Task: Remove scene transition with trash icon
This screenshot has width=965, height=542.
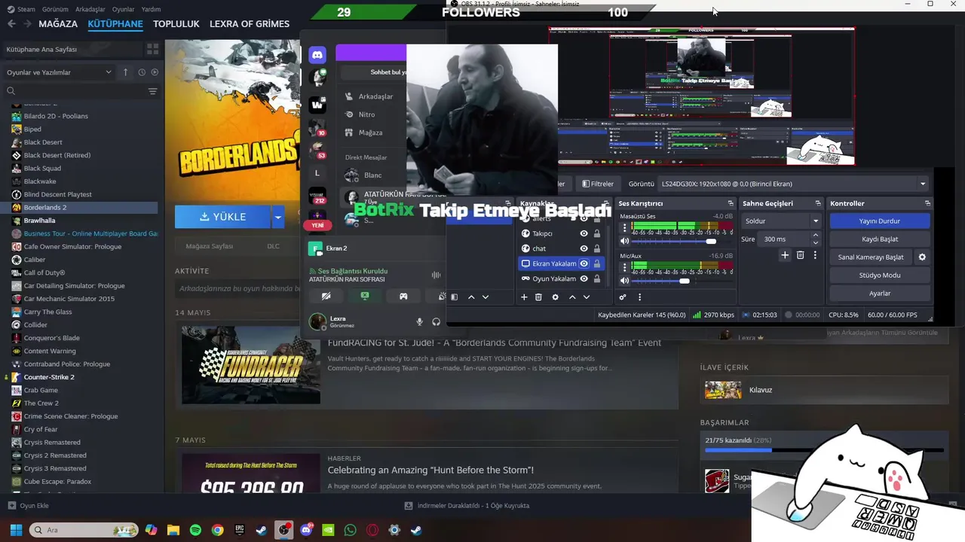Action: pyautogui.click(x=801, y=255)
